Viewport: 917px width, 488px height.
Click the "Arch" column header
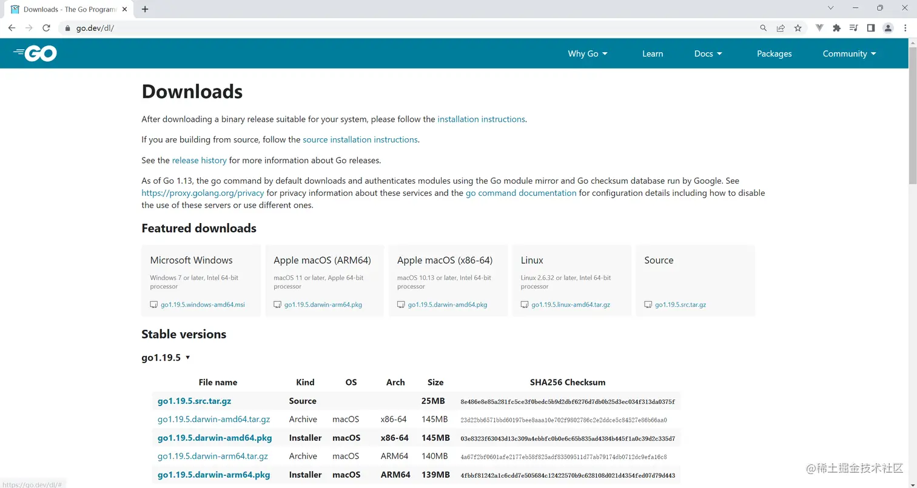[395, 383]
